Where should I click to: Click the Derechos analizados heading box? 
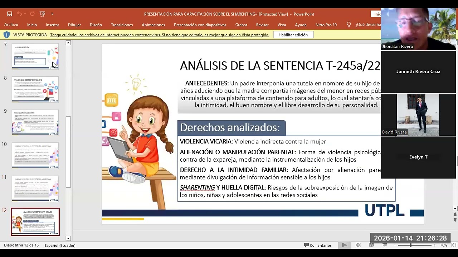coord(232,127)
